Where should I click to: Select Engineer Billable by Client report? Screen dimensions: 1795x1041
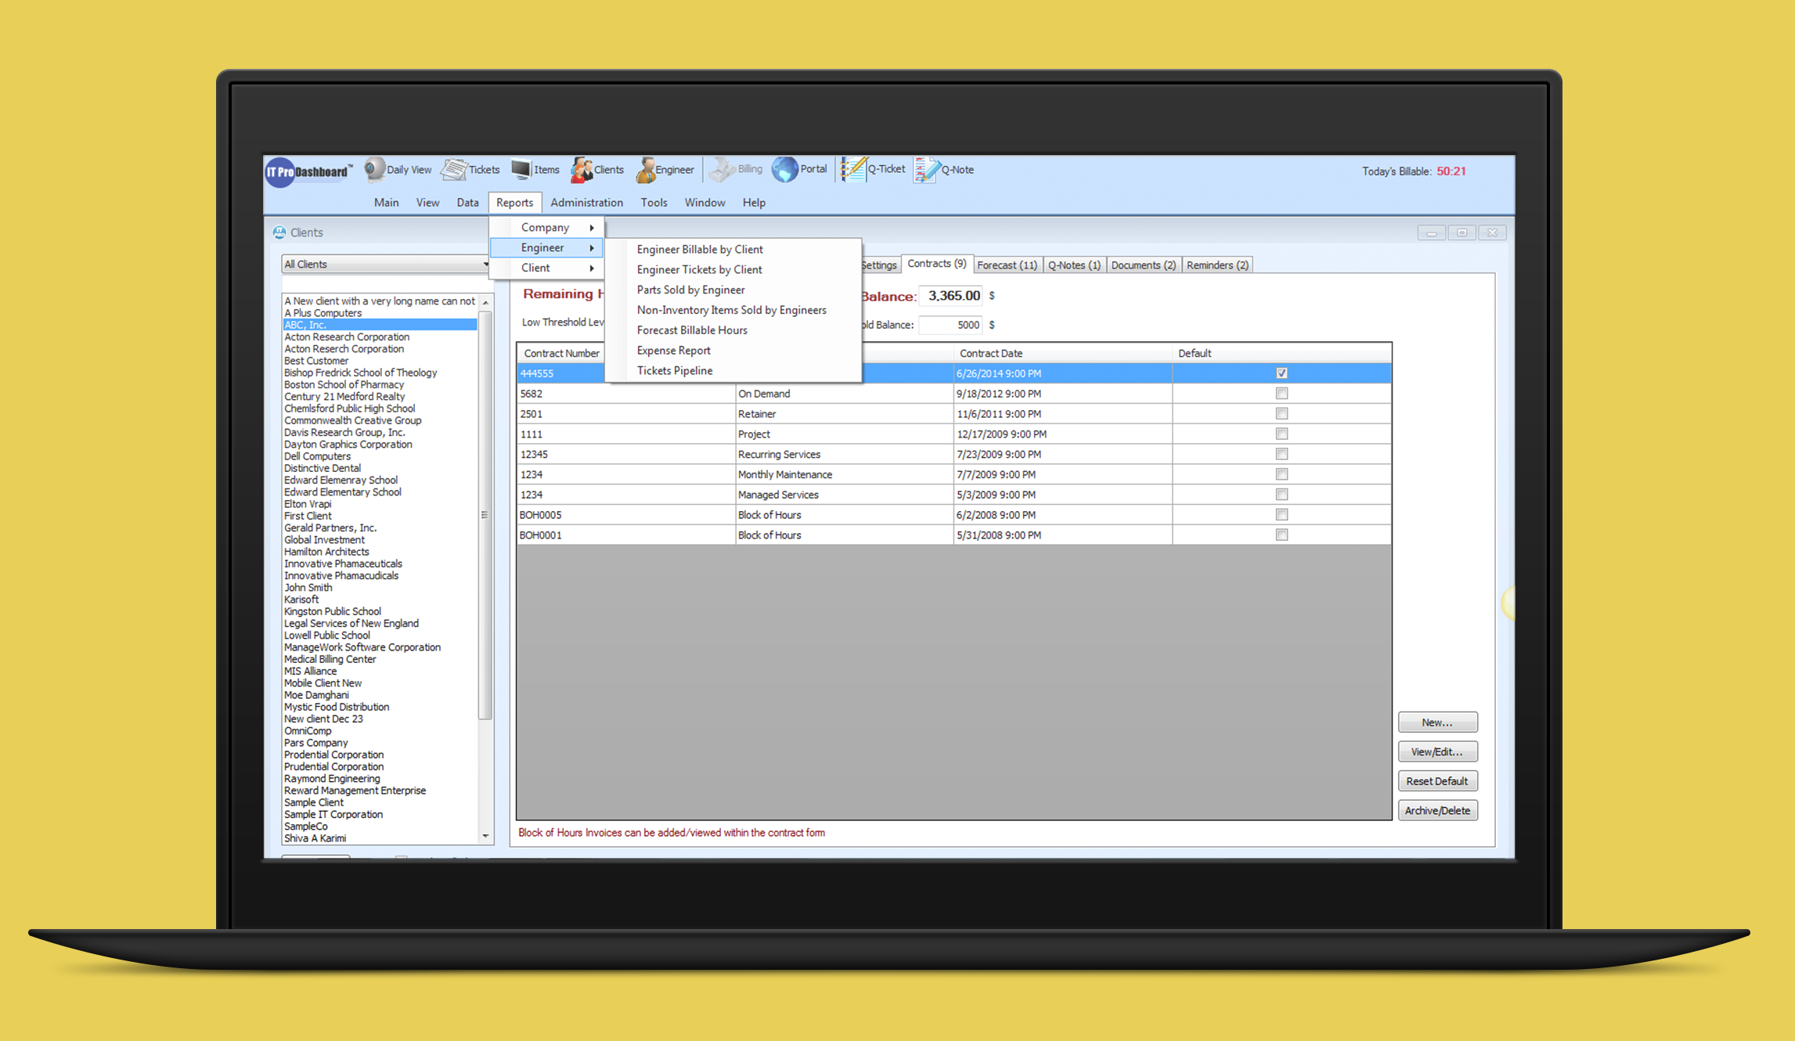point(699,250)
